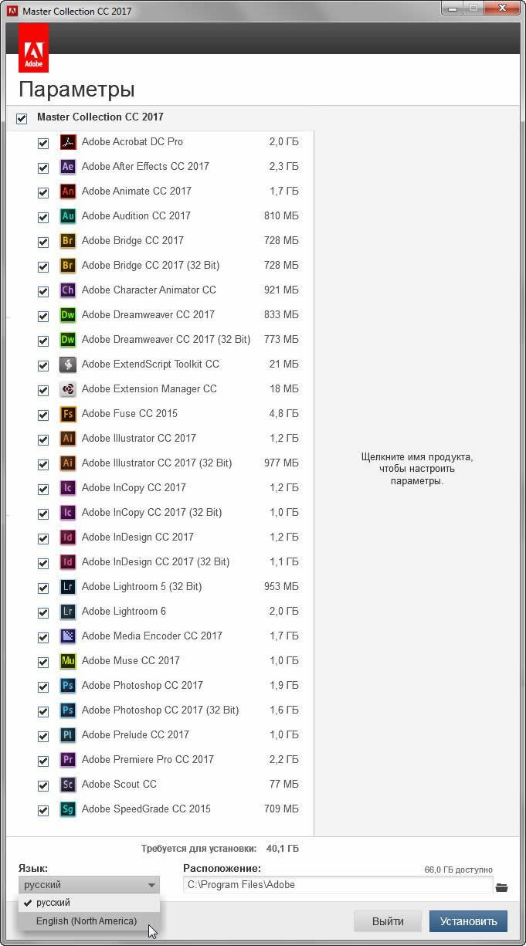This screenshot has width=526, height=946.
Task: Click the After Effects CC 2017 icon
Action: (x=68, y=167)
